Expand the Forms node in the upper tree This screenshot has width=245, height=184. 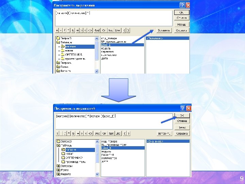pyautogui.click(x=58, y=67)
